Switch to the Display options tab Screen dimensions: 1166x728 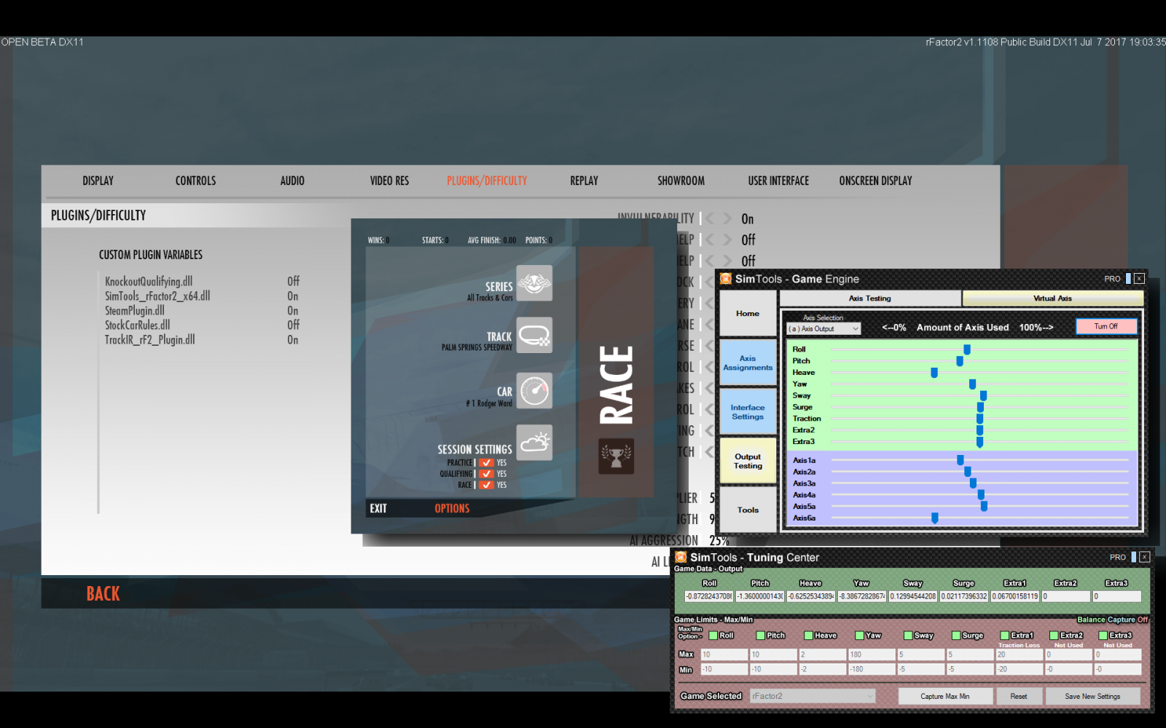[x=98, y=181]
